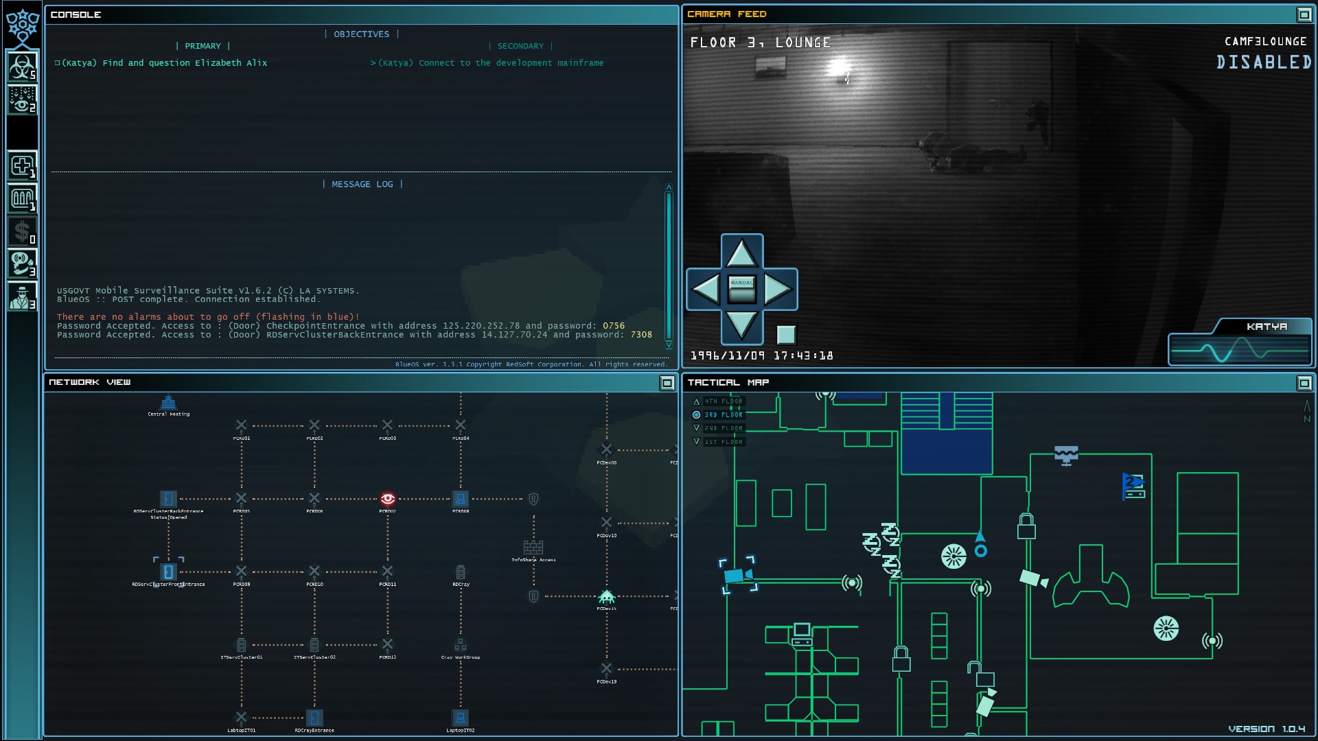Image resolution: width=1318 pixels, height=741 pixels.
Task: Tilt the camera down with the down arrow
Action: tap(741, 325)
